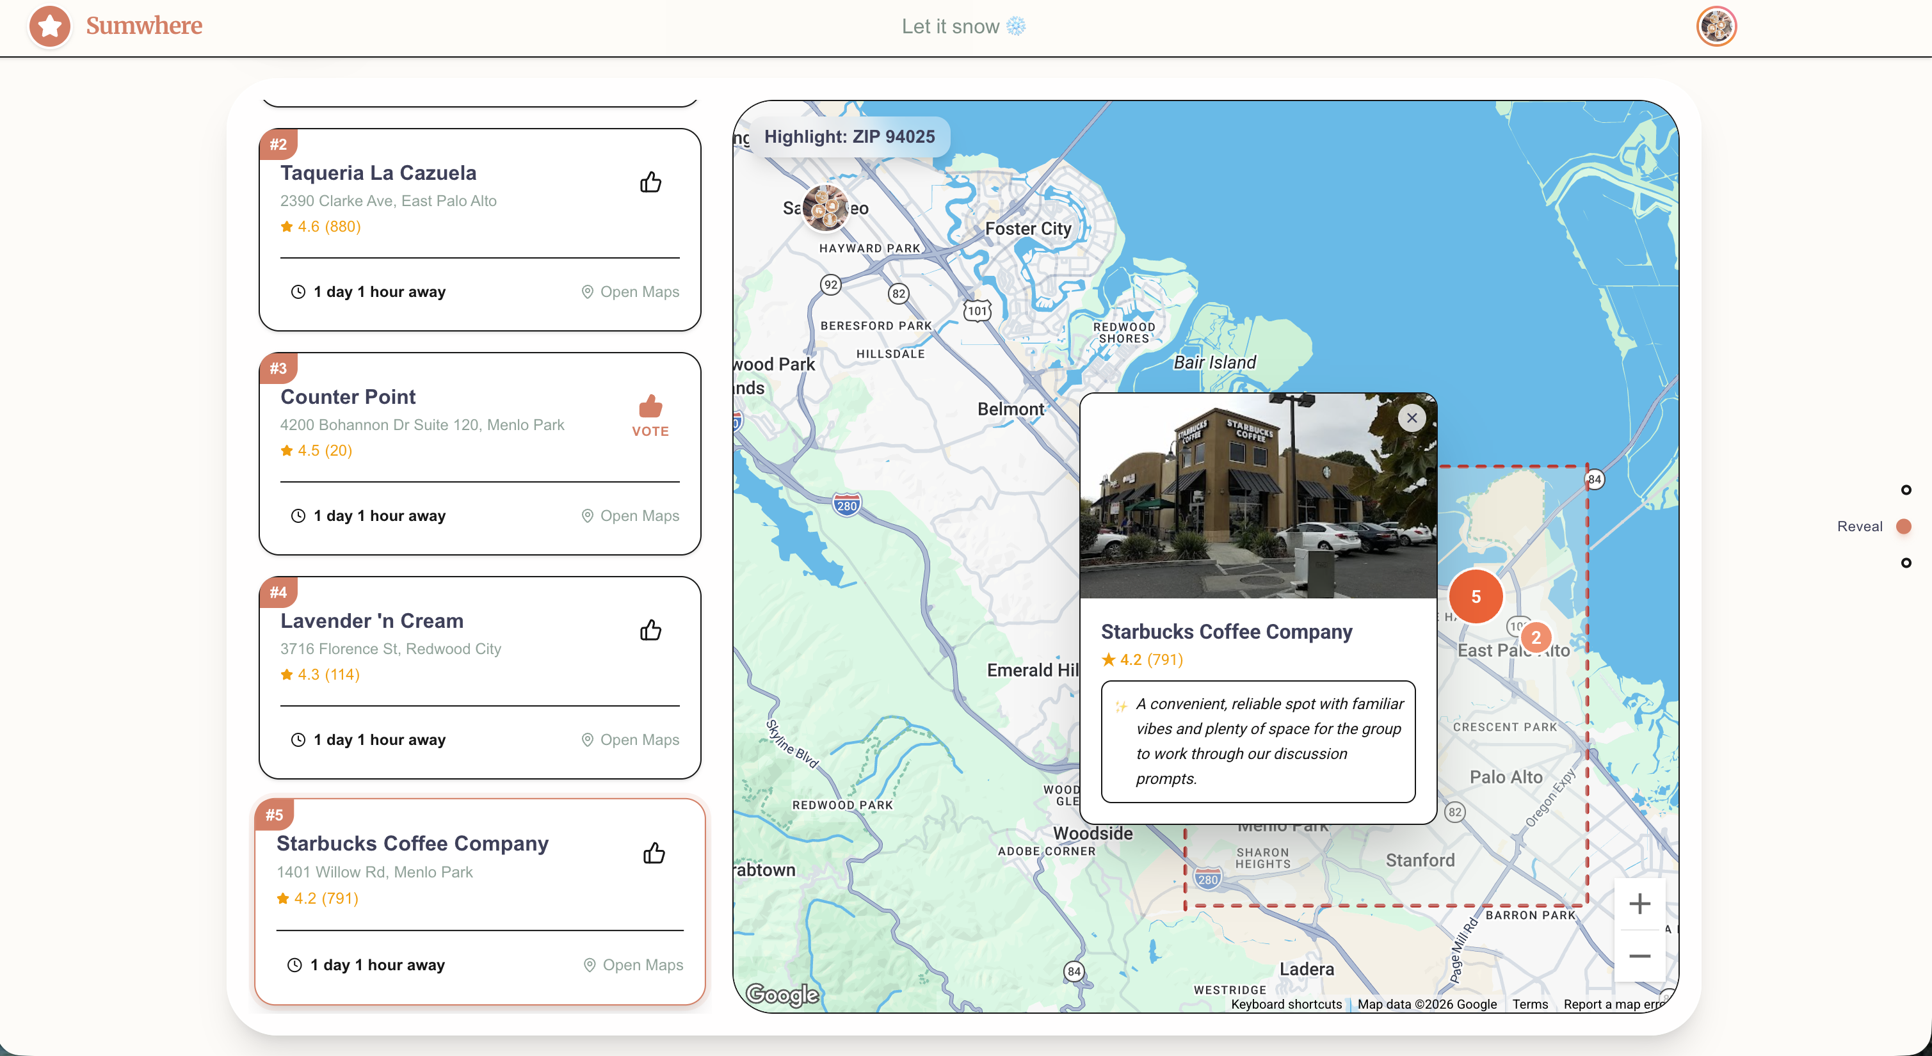
Task: Open Maps link for Counter Point
Action: [x=630, y=515]
